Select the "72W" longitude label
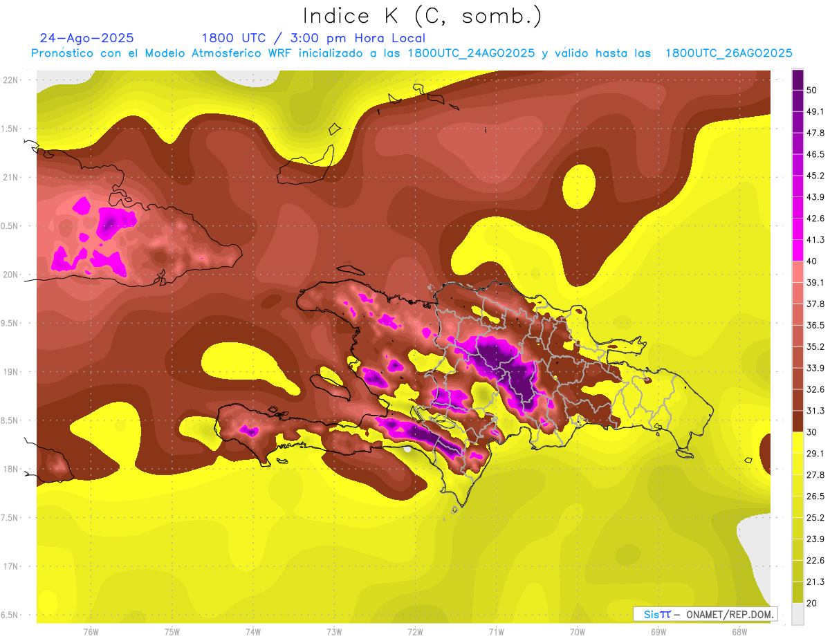The image size is (830, 641). click(x=415, y=631)
